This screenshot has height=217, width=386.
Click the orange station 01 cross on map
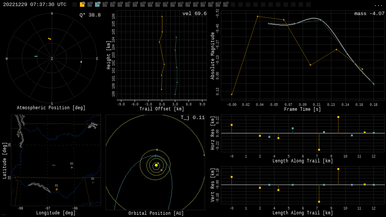tap(57, 189)
